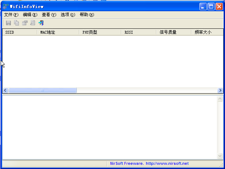Sort by the PHY类型 column header

coord(100,32)
